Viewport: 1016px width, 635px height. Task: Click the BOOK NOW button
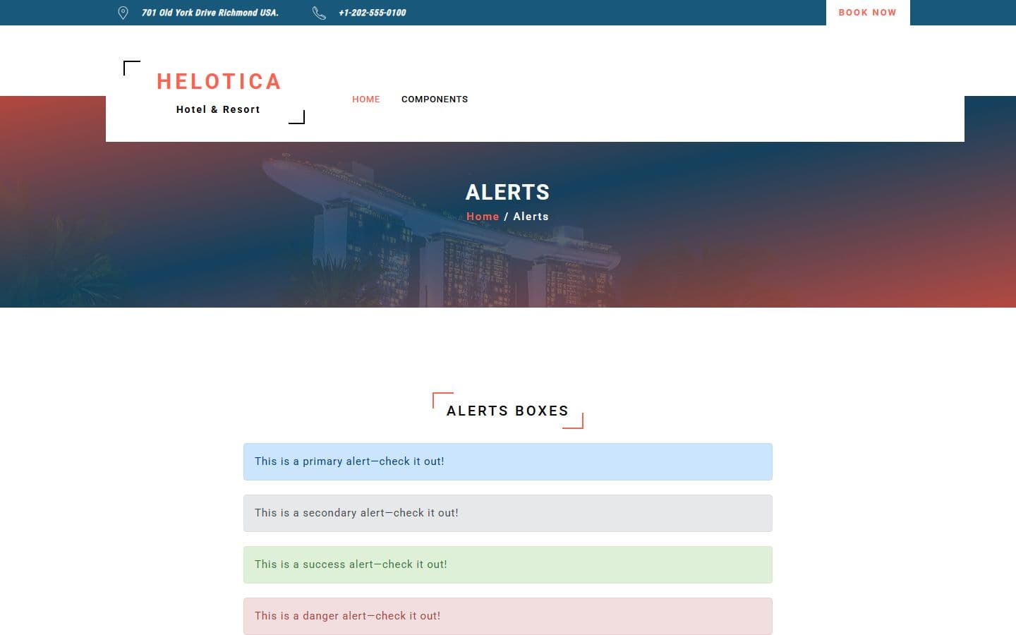pyautogui.click(x=868, y=13)
